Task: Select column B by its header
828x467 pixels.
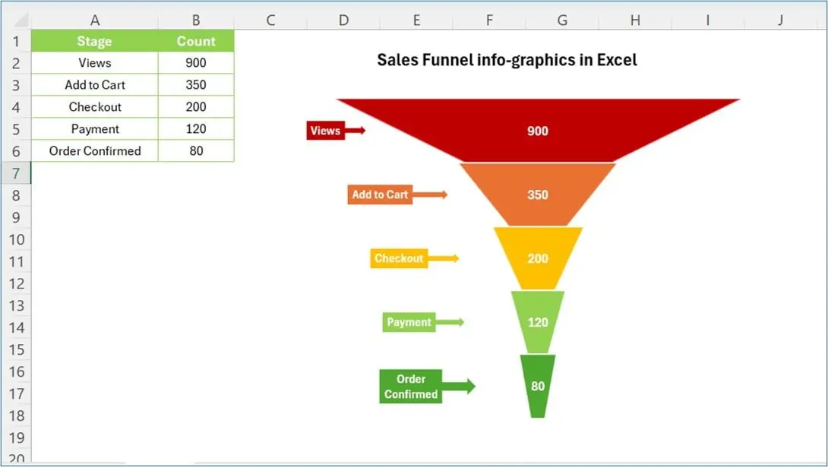Action: click(x=196, y=20)
